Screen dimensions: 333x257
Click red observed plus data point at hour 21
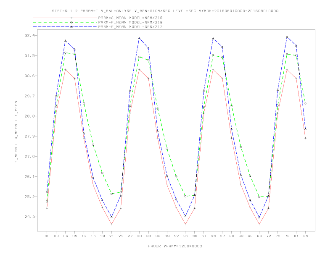111,224
